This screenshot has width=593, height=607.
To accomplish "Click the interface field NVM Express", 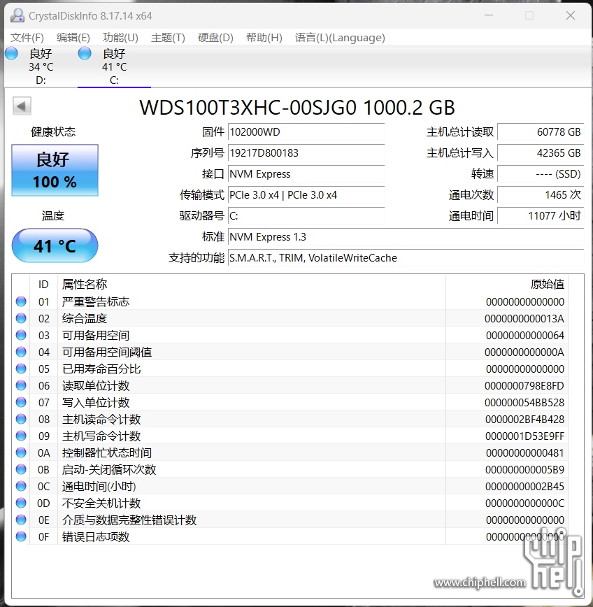I will point(306,174).
